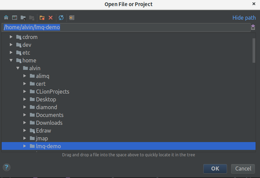Select the diamond folder

coord(47,107)
